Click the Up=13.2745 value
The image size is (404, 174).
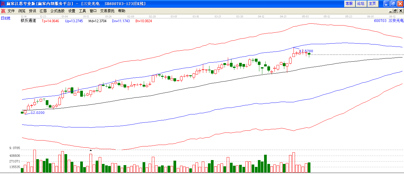point(74,21)
